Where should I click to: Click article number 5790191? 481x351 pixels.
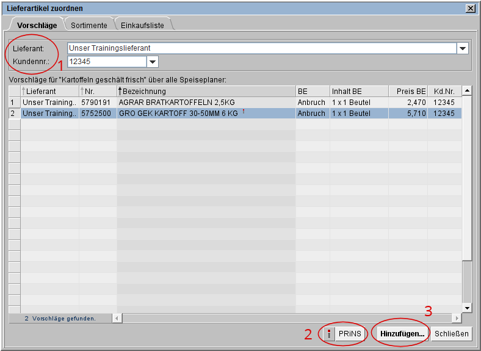pyautogui.click(x=98, y=103)
